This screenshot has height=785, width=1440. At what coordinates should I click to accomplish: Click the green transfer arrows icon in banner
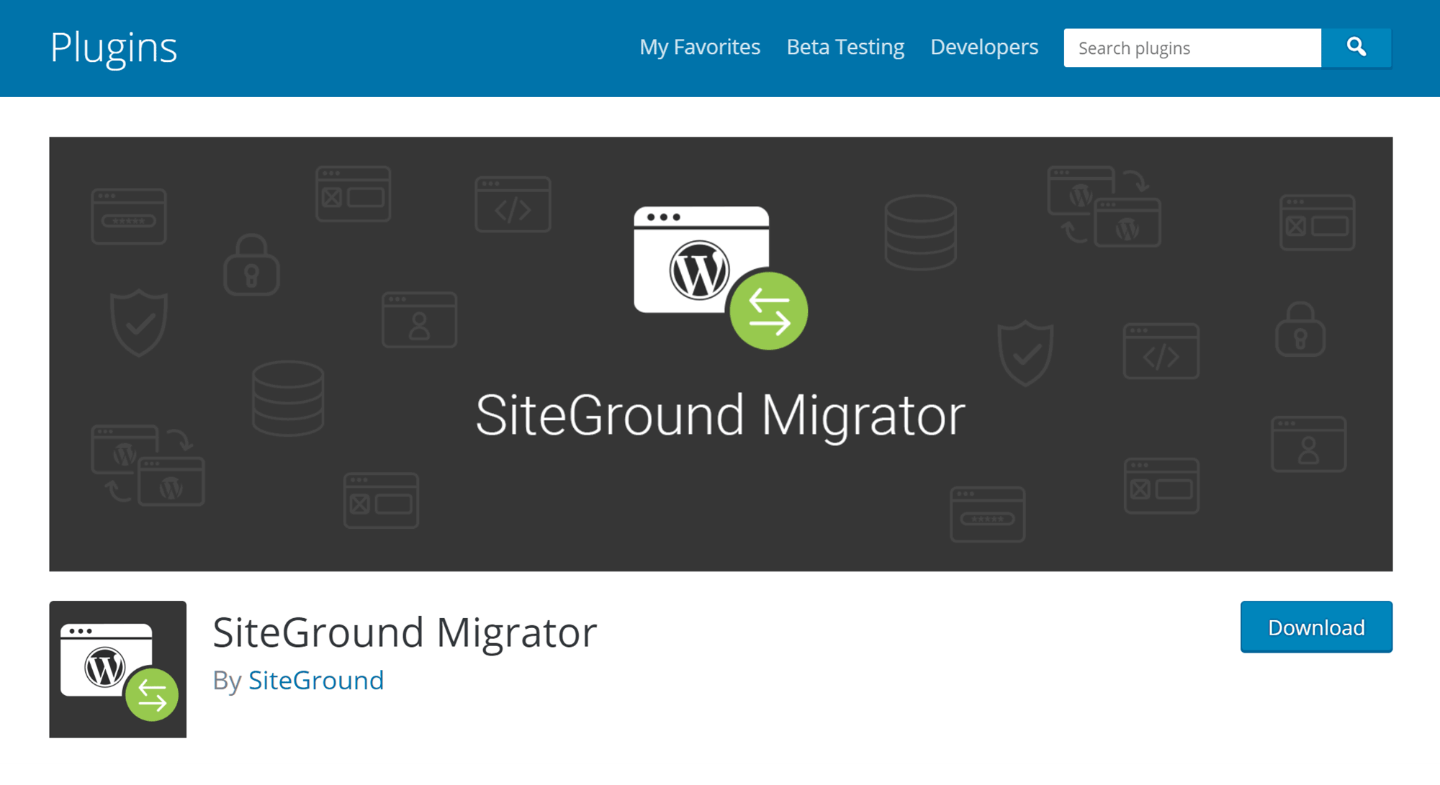[x=769, y=311]
